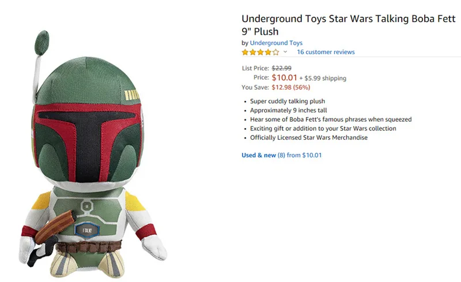This screenshot has height=282, width=461.
Task: Click the plush helmet antenna tip
Action: click(41, 43)
